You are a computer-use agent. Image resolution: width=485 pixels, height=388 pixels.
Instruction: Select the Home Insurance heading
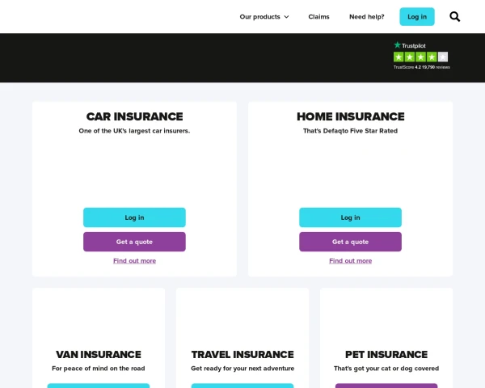[x=351, y=116]
